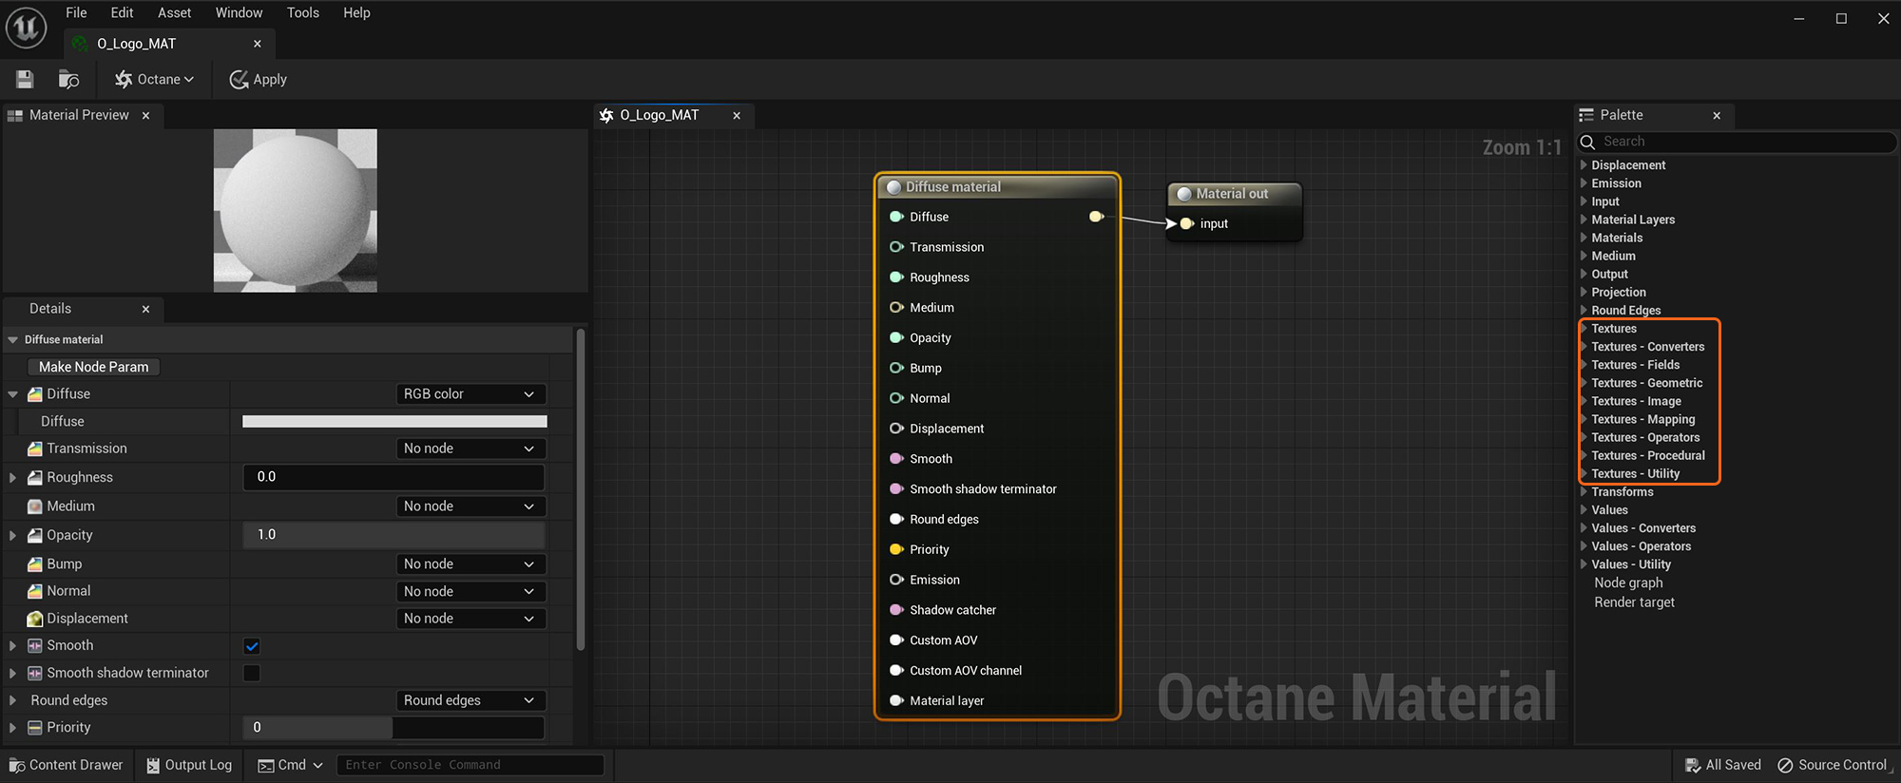Open the Transmission No node dropdown
The image size is (1901, 783).
point(470,449)
